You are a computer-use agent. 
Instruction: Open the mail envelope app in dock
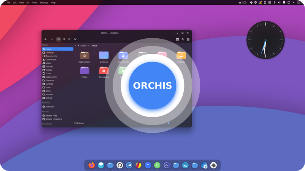(101, 165)
